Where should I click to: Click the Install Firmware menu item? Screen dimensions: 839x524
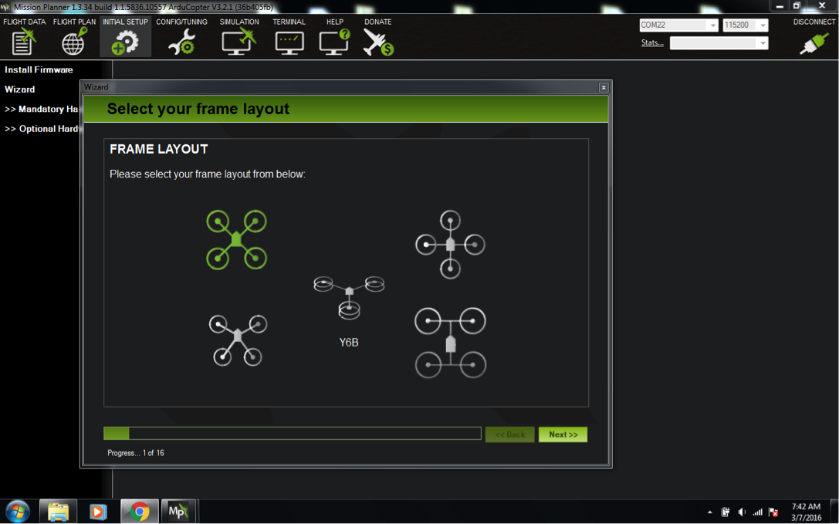click(39, 69)
